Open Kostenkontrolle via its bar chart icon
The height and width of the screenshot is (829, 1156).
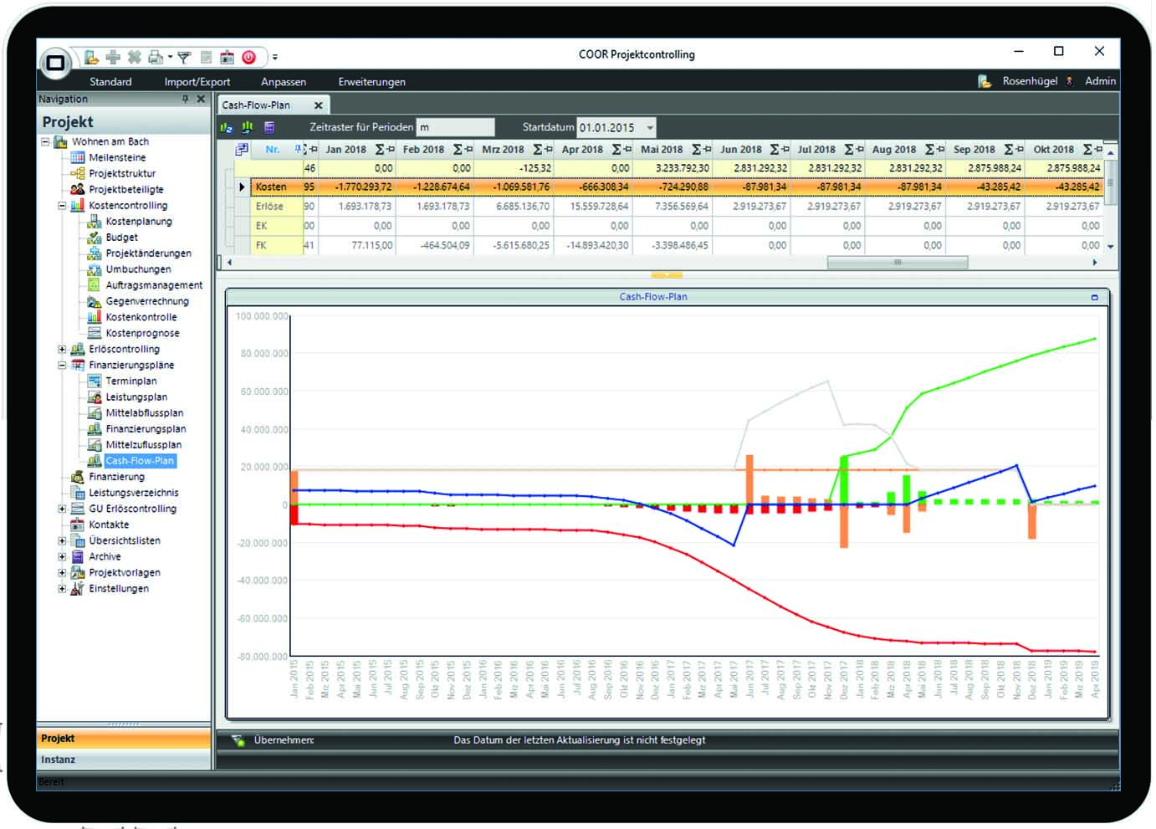point(95,317)
